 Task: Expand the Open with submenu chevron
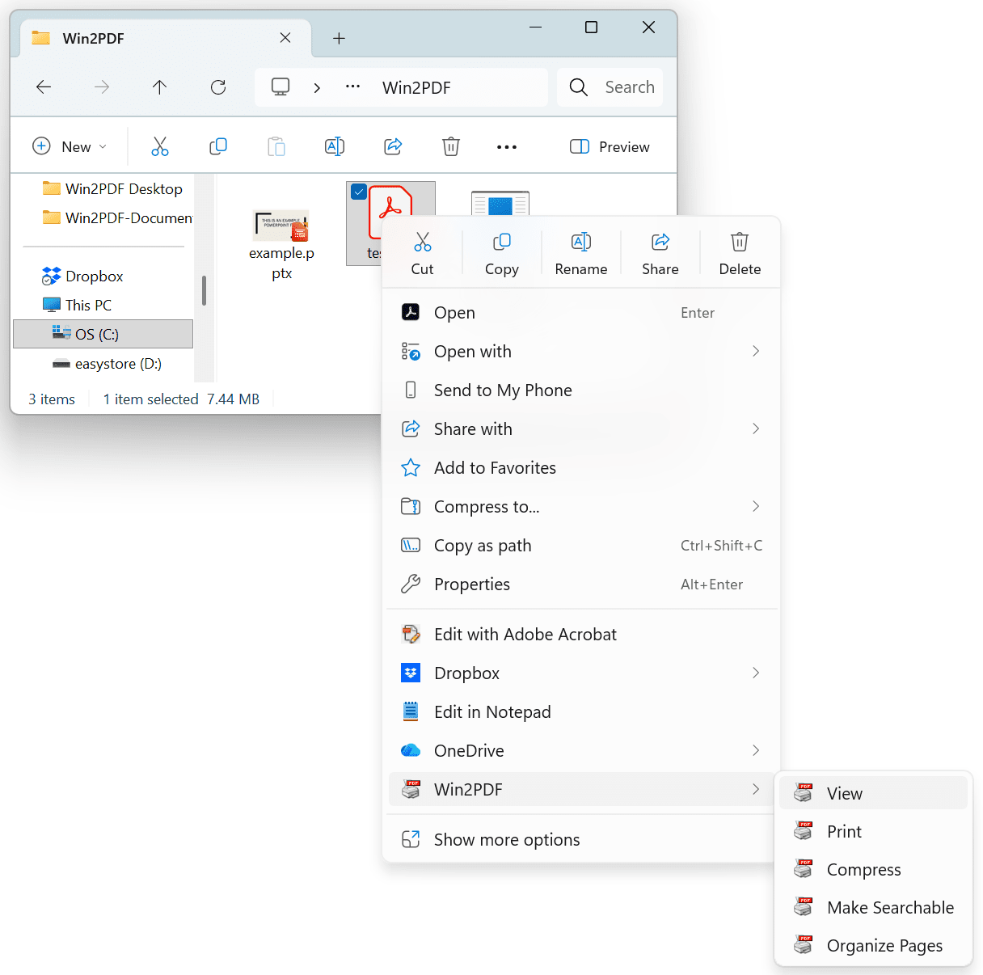(x=755, y=351)
